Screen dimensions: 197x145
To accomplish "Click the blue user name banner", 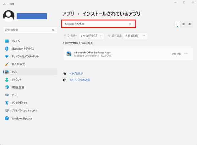I will (x=32, y=16).
